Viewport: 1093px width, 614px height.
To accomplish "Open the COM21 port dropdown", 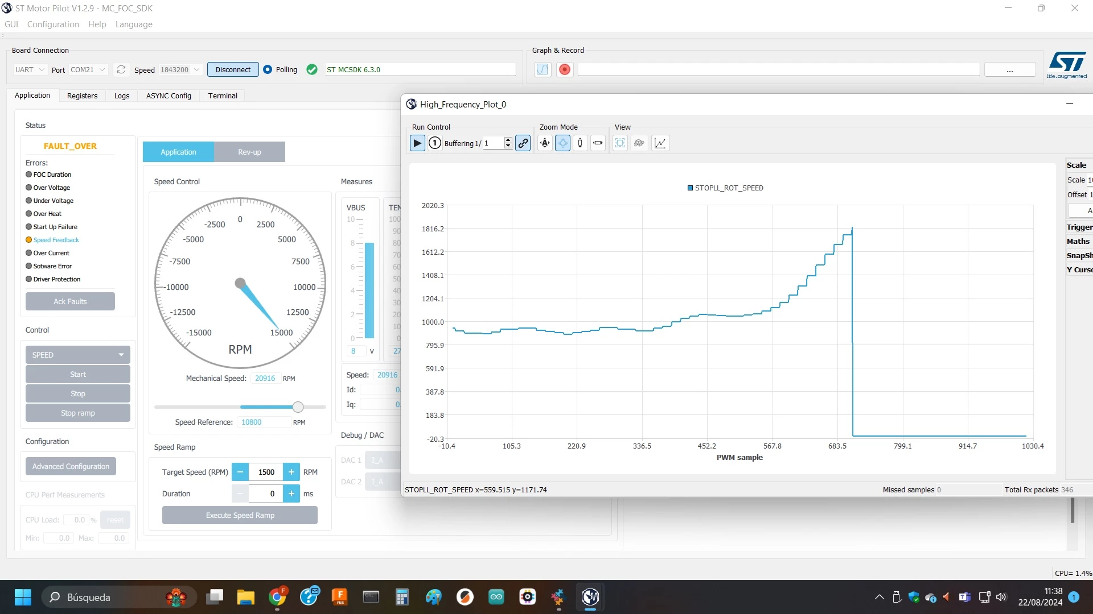I will point(88,69).
